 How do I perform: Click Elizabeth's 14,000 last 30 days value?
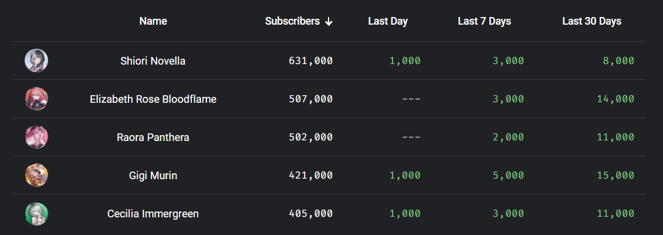tap(615, 99)
